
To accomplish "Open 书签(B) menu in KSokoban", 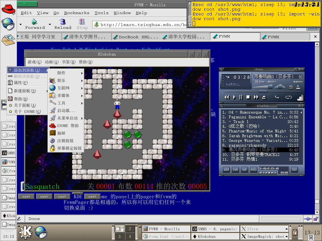I will pyautogui.click(x=69, y=62).
